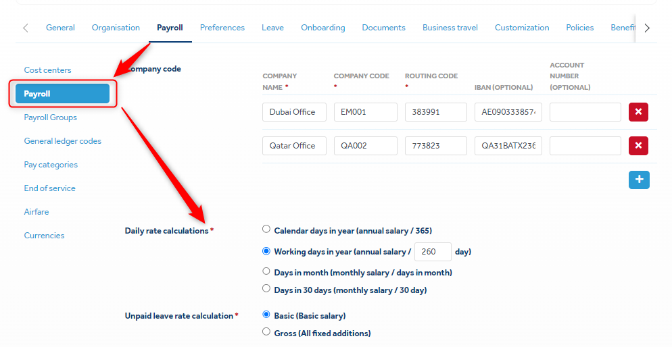Delete the Dubai Office company row
Screen dimensions: 672x347
point(638,112)
